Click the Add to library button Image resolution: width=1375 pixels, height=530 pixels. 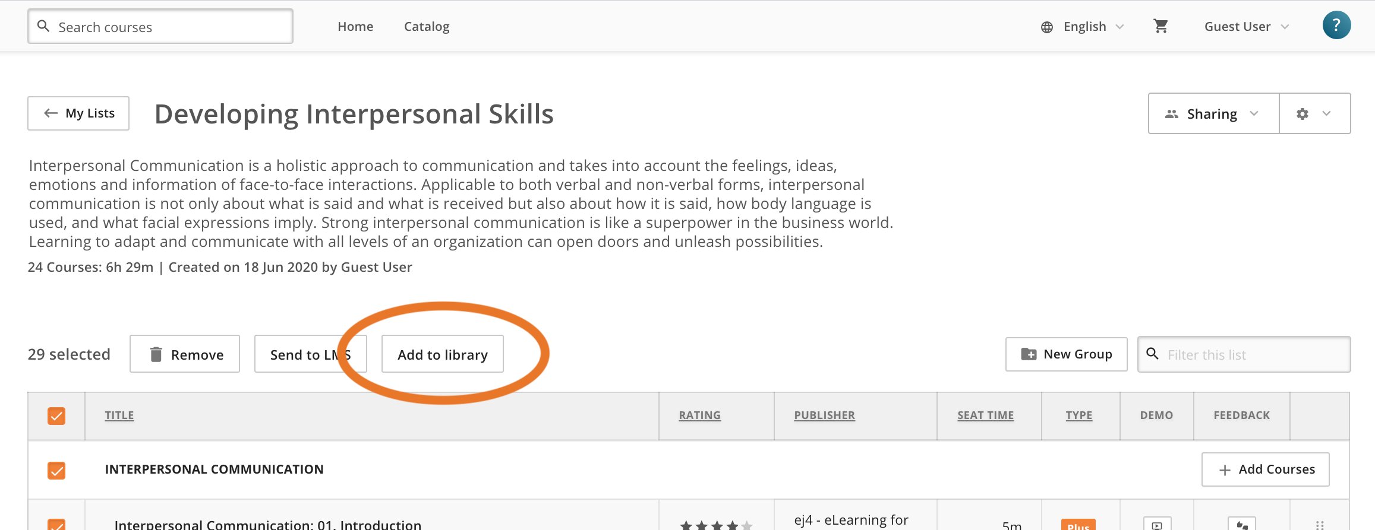click(443, 354)
